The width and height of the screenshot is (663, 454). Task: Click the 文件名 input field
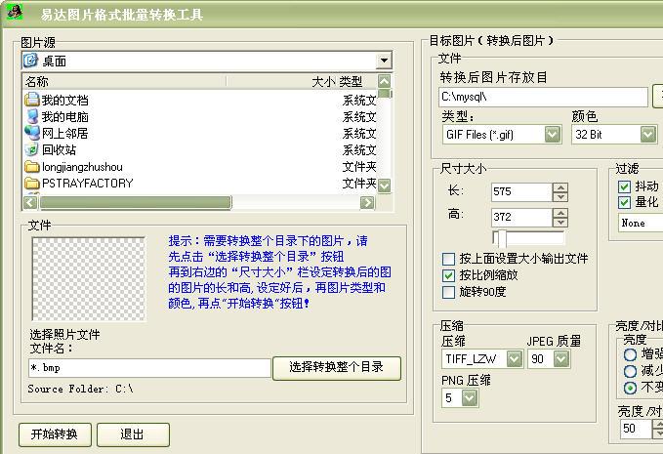click(x=148, y=368)
